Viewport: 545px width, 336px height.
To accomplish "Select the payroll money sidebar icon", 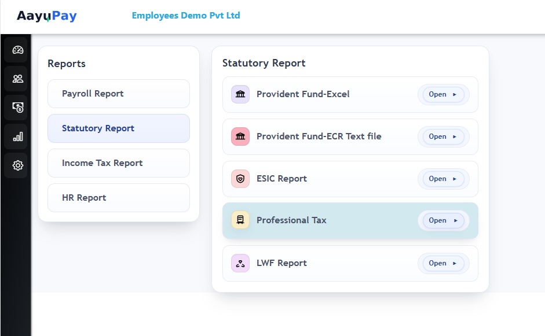I will click(x=18, y=108).
